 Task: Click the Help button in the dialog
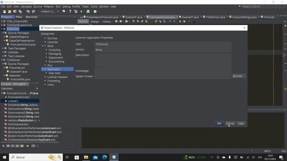241,123
